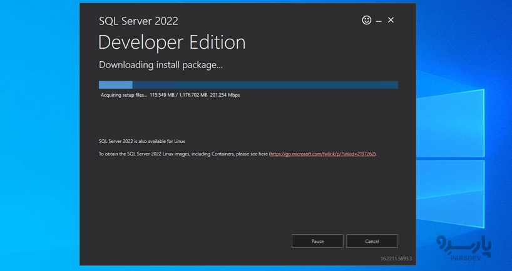Click the unfilled remainder of the progress bar
512x271 pixels.
pyautogui.click(x=264, y=85)
